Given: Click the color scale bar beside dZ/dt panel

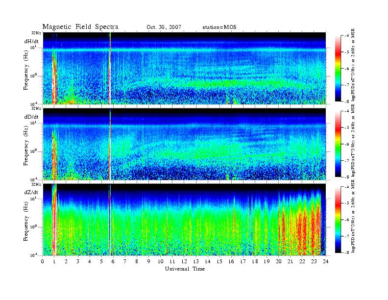Looking at the screenshot, I should coord(338,220).
